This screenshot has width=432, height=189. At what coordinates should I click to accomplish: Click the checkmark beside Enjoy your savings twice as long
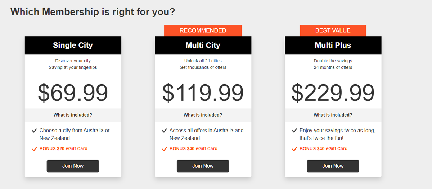click(x=294, y=131)
